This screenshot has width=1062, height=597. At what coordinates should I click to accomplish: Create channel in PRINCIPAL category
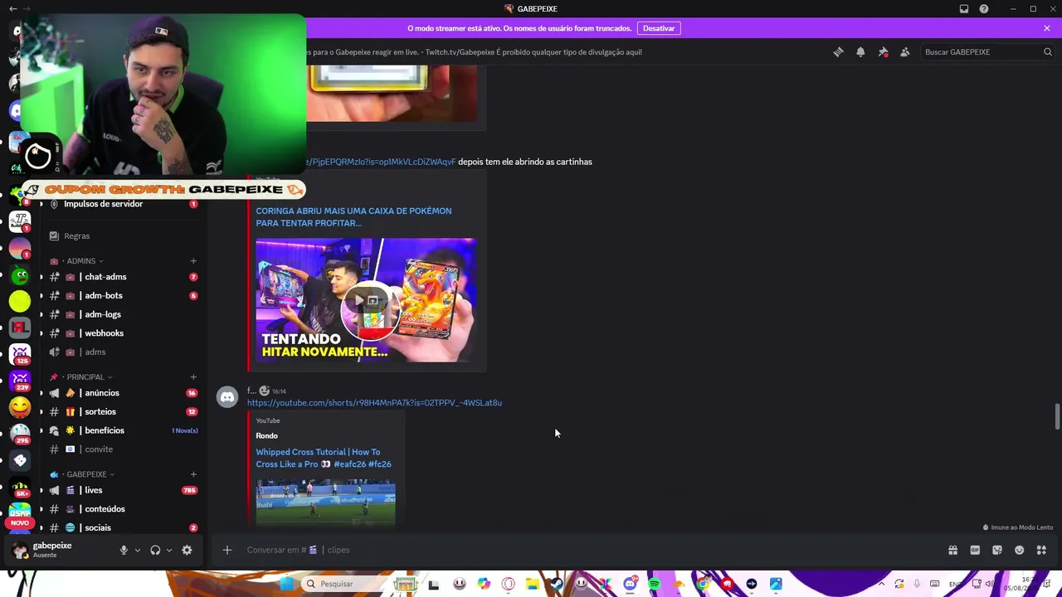(x=193, y=377)
